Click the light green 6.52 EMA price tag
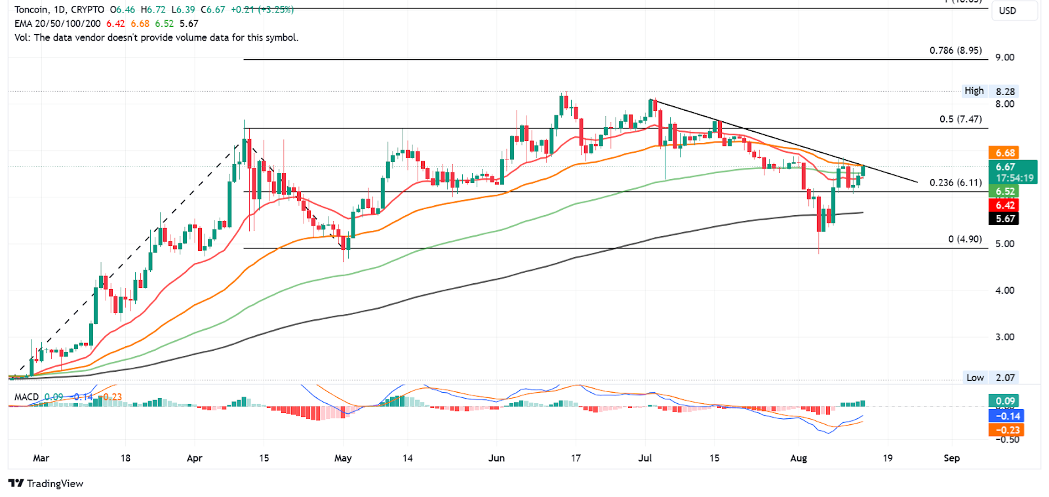This screenshot has width=1049, height=497. [1005, 191]
